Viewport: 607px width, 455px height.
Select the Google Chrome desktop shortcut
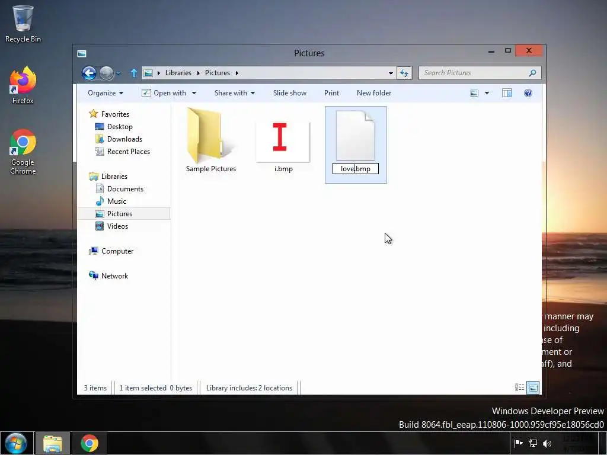(x=23, y=152)
